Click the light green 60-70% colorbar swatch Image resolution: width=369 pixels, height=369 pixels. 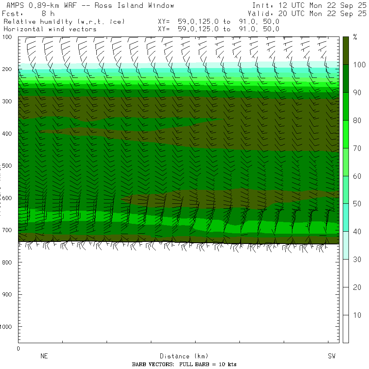[346, 162]
